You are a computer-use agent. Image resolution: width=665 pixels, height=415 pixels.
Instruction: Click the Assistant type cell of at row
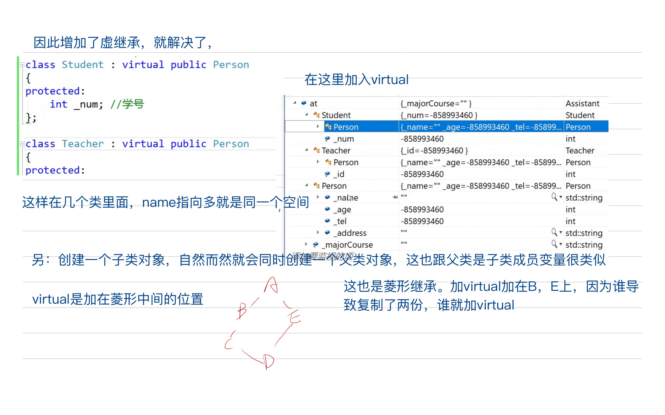582,104
